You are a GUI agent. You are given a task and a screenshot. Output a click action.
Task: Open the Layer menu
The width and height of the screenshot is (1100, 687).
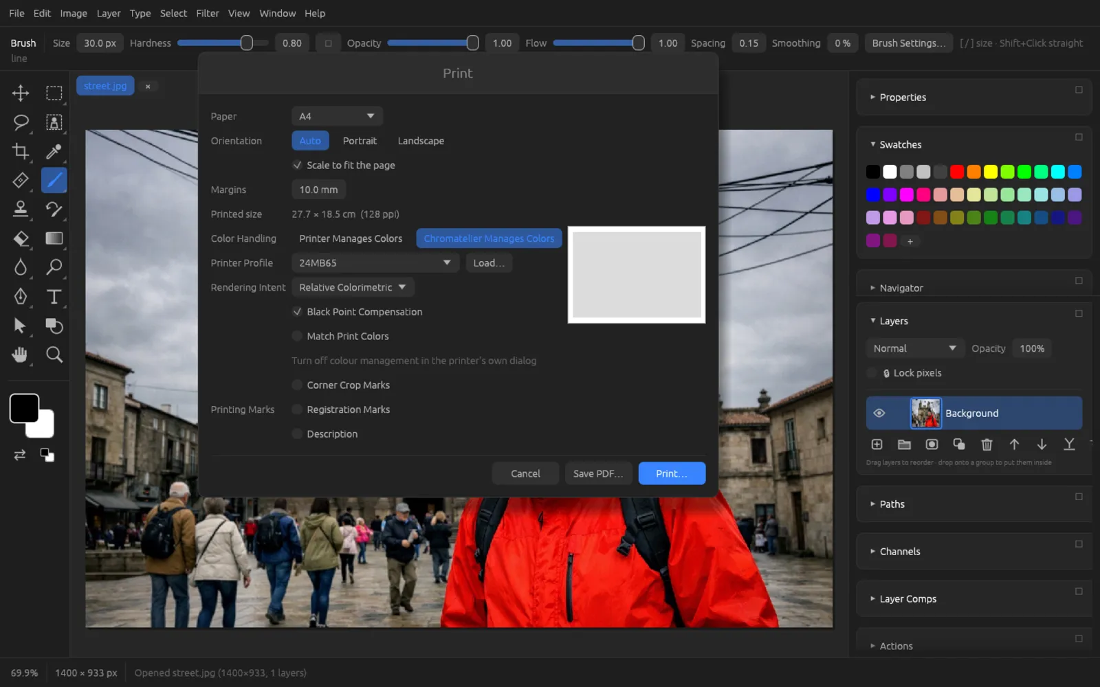click(108, 13)
